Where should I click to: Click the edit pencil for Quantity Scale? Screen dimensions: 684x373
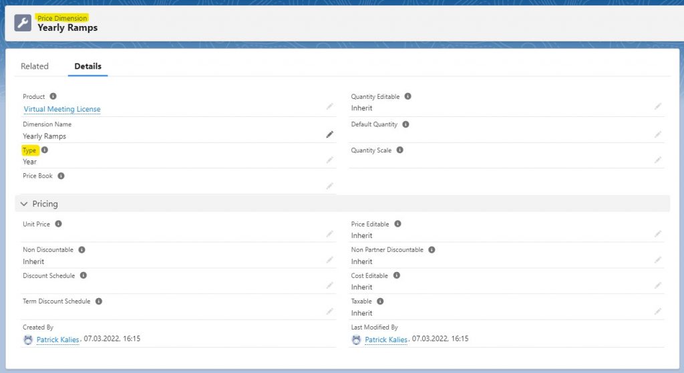point(658,160)
